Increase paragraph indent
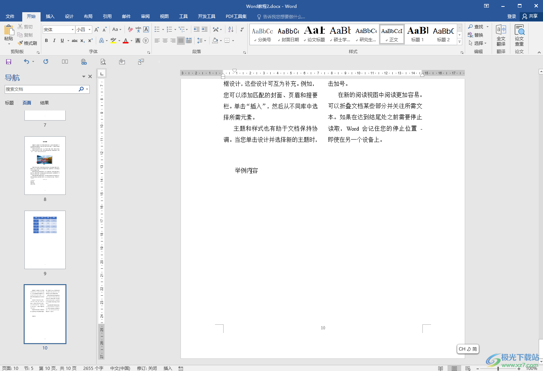The height and width of the screenshot is (371, 543). (x=205, y=29)
